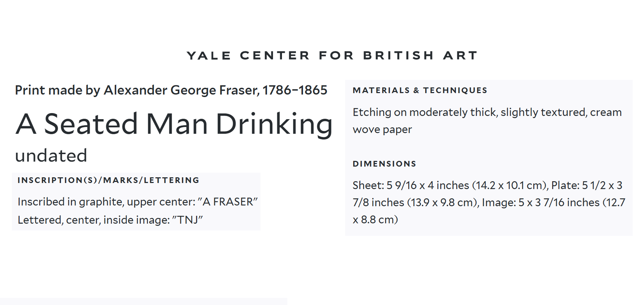Click the title A Seated Man Drinking
Image resolution: width=637 pixels, height=305 pixels.
click(x=174, y=124)
